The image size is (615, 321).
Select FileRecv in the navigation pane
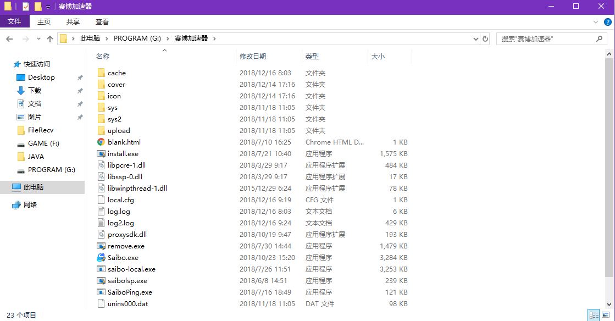(x=41, y=130)
